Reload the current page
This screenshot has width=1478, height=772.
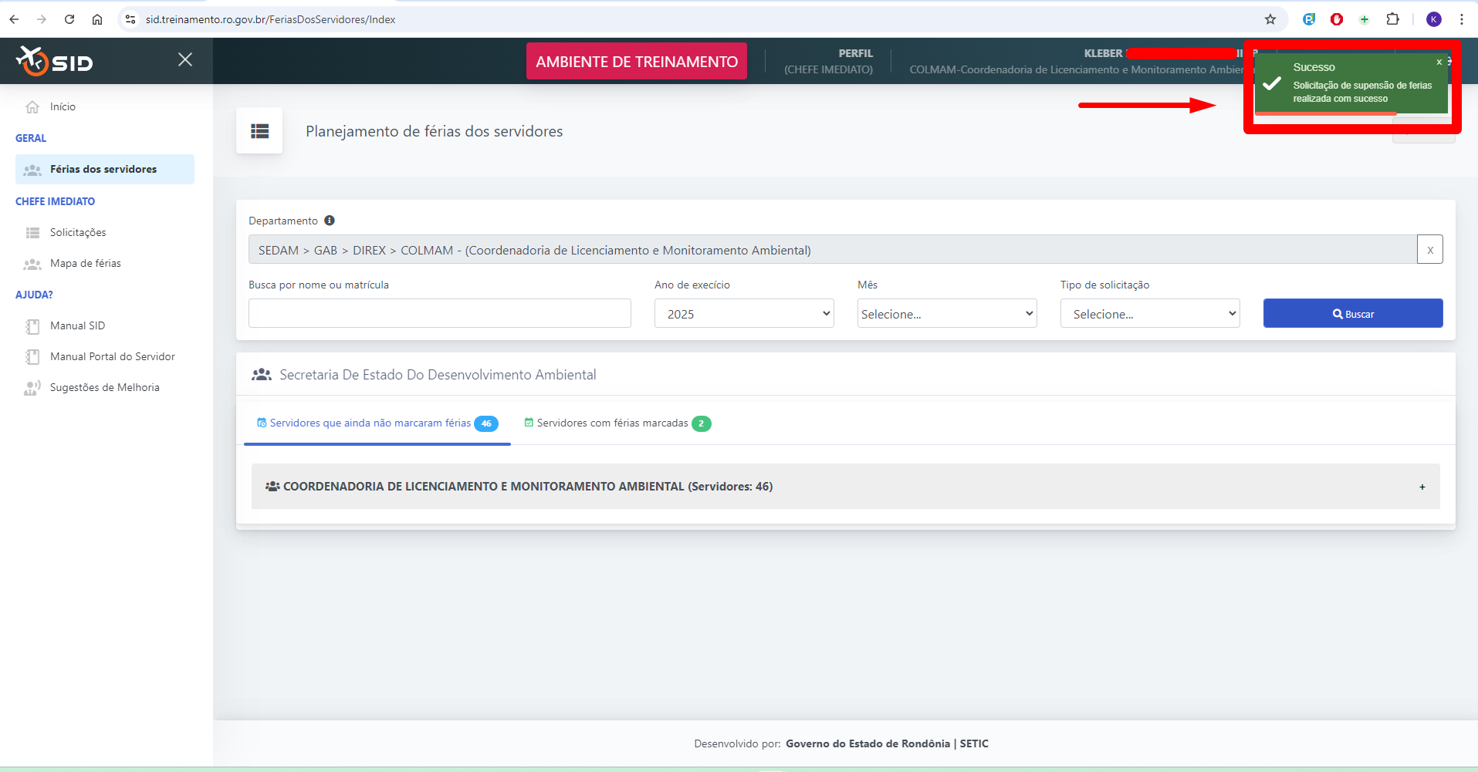tap(69, 19)
